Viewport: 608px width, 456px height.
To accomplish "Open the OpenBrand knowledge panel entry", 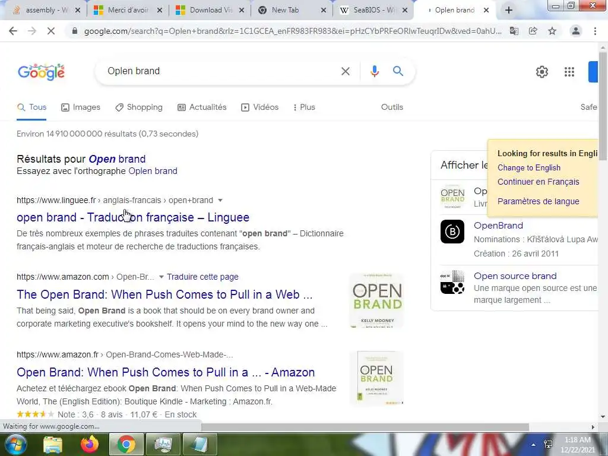I will (498, 226).
